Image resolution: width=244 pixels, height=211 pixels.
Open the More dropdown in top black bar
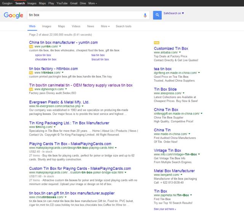(93, 3)
